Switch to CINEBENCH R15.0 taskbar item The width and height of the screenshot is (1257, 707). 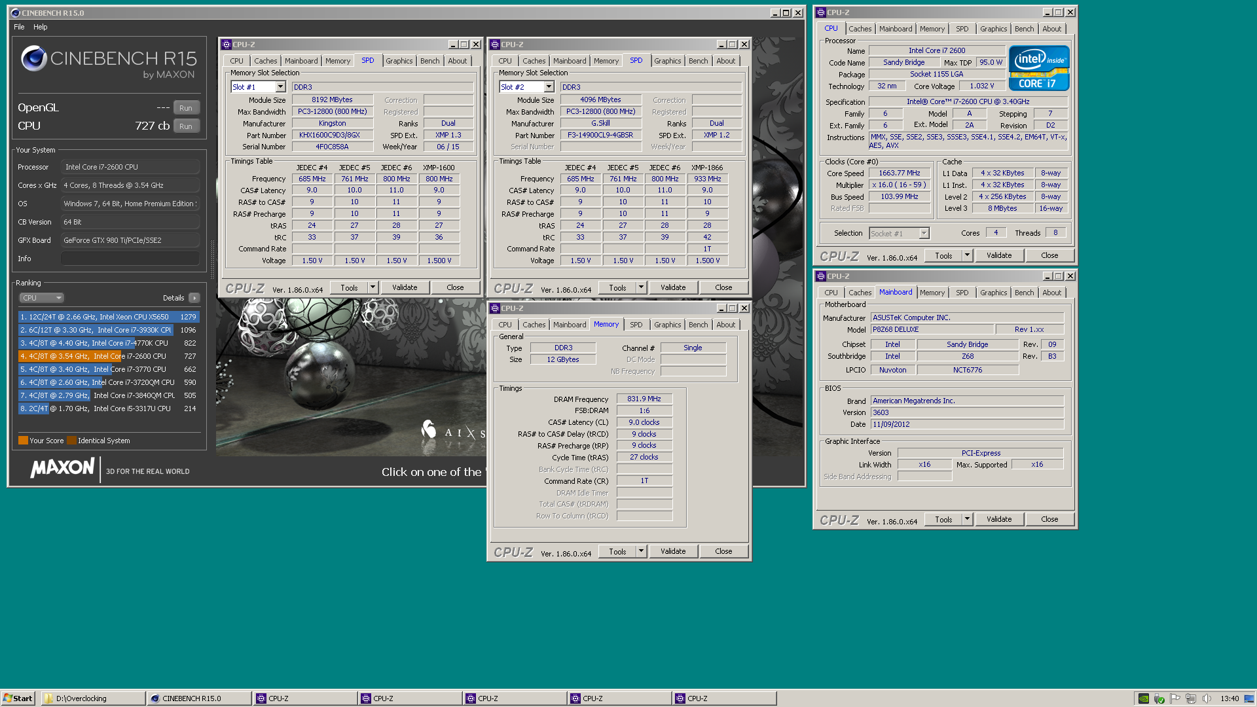(200, 698)
